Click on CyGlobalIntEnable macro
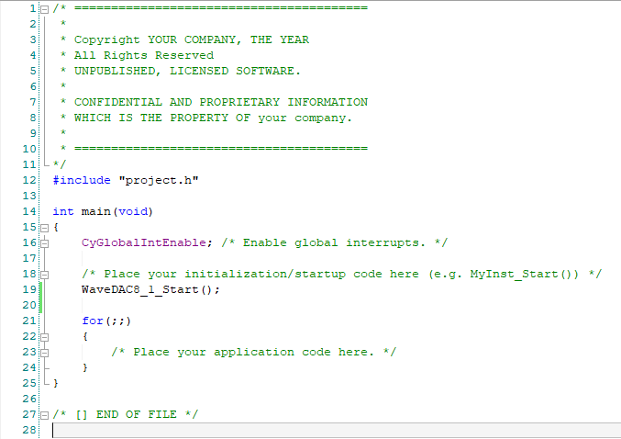Image resolution: width=621 pixels, height=439 pixels. 144,242
